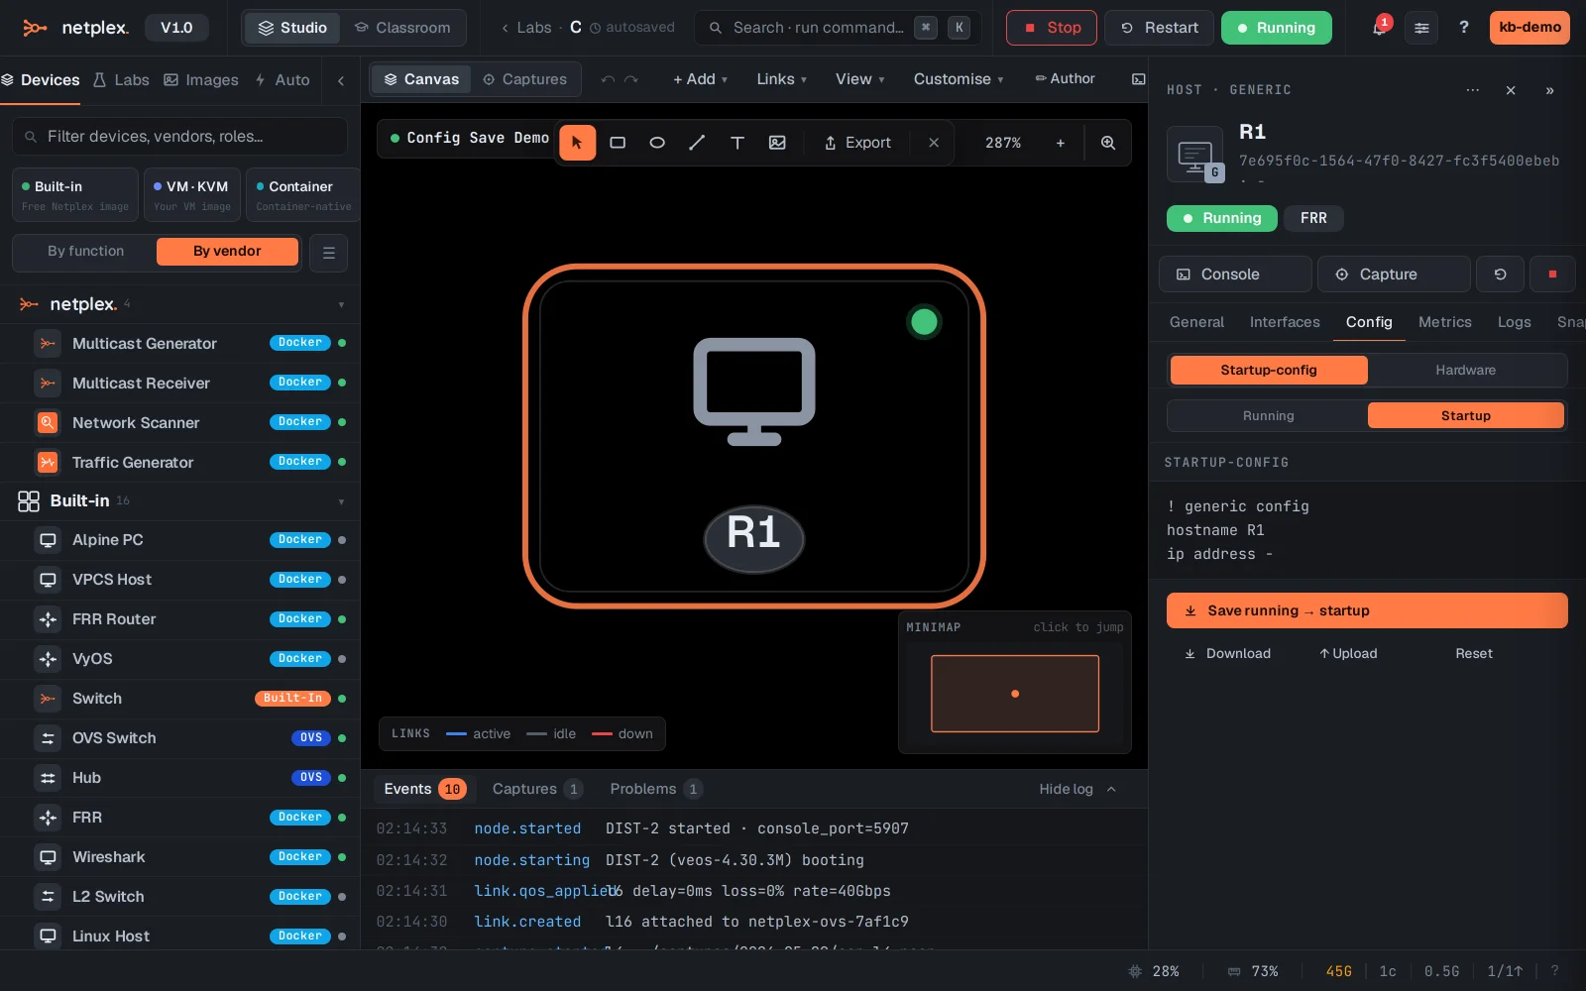The height and width of the screenshot is (991, 1586).
Task: Click Save running to startup button
Action: [1367, 610]
